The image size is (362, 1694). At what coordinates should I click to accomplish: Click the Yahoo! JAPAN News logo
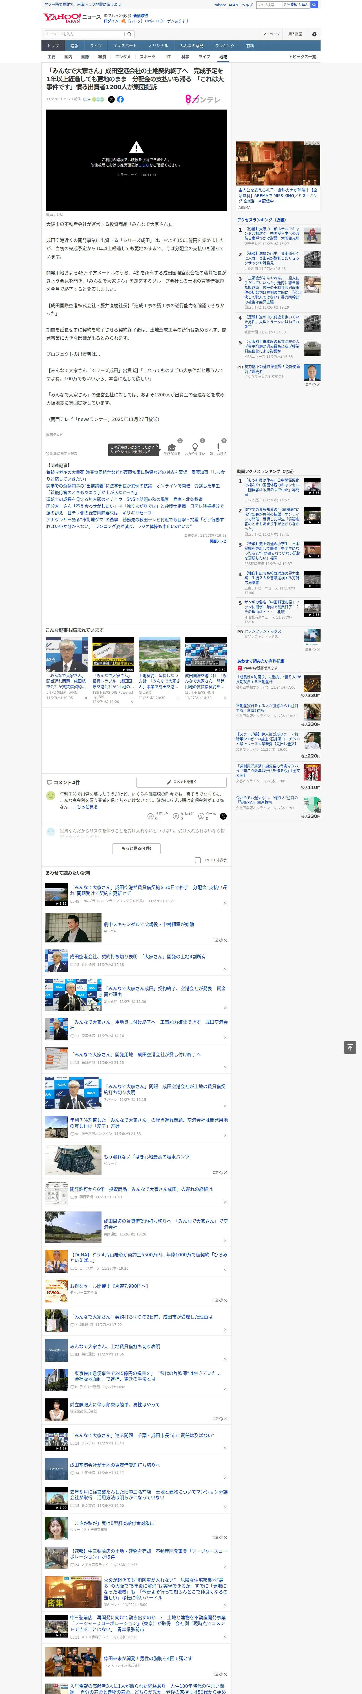pos(72,18)
